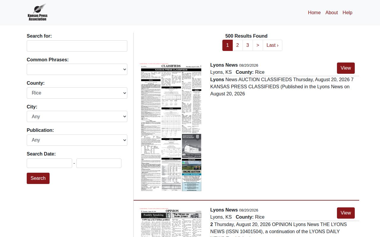Open the City dropdown
The image size is (380, 237).
pos(77,116)
